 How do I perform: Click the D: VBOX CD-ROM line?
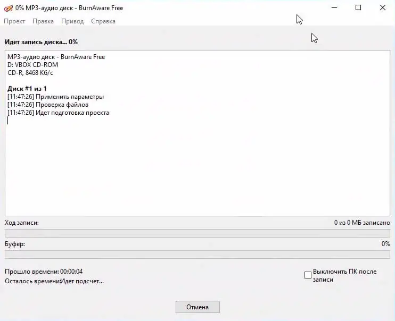[33, 65]
